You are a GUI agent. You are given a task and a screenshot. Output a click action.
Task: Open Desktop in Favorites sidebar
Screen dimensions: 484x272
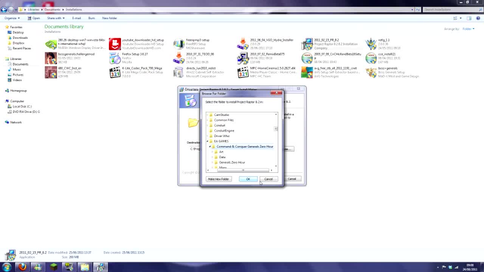[18, 32]
